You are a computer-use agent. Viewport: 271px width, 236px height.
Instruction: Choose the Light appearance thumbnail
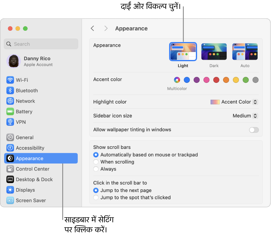pyautogui.click(x=183, y=52)
